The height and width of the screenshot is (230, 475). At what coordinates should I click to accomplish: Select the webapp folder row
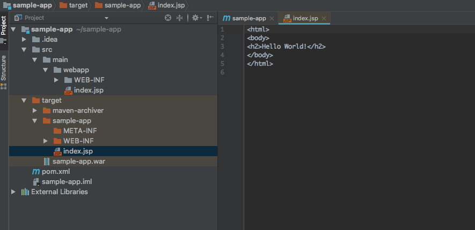(x=113, y=70)
